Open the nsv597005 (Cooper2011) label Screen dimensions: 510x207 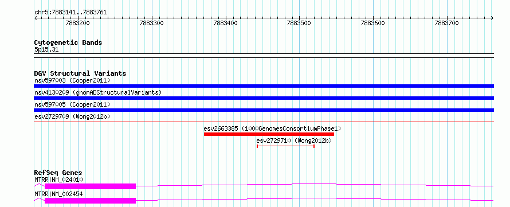(72, 104)
